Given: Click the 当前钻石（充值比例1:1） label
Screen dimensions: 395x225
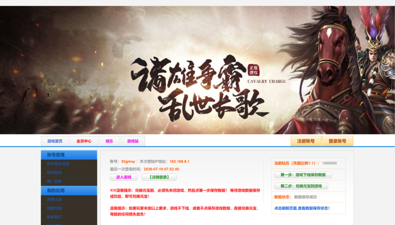Looking at the screenshot, I should click(x=297, y=163).
